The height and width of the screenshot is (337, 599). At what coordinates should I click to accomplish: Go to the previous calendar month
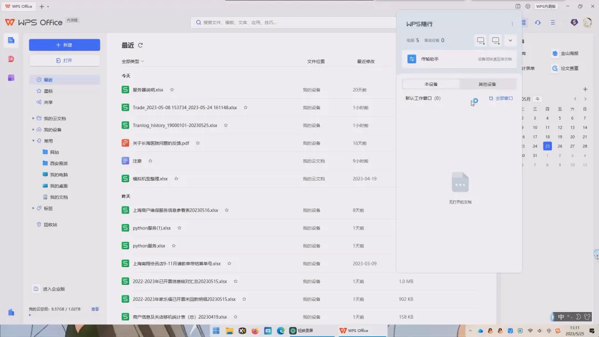[575, 99]
